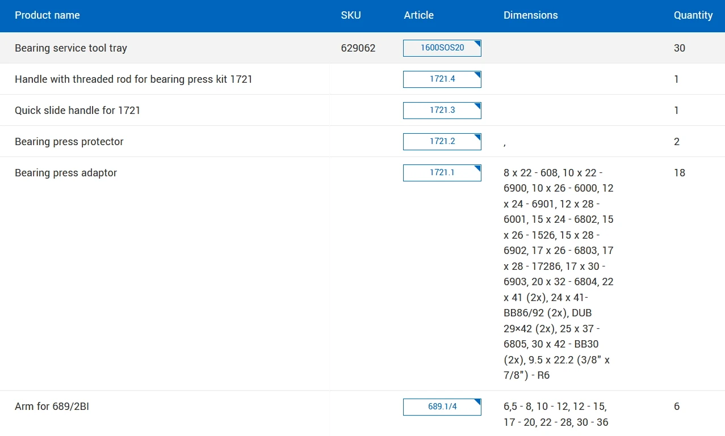The image size is (725, 436).
Task: Select article number 1721.3
Action: (x=442, y=111)
